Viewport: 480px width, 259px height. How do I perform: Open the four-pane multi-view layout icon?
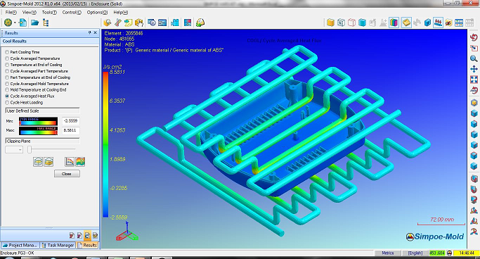click(x=459, y=23)
